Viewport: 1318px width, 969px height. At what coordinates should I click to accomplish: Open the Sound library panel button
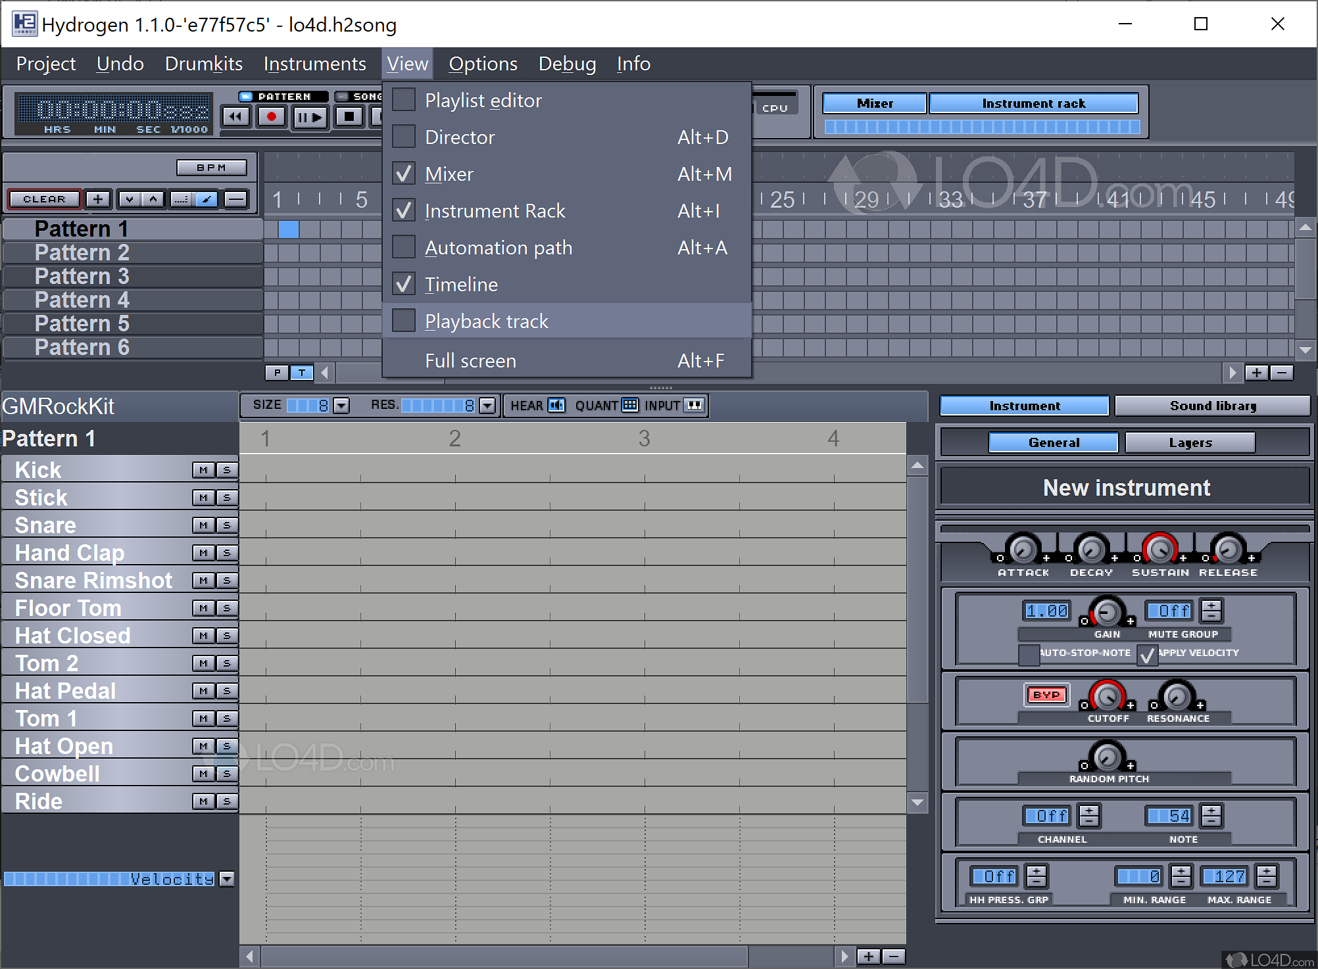click(1212, 406)
